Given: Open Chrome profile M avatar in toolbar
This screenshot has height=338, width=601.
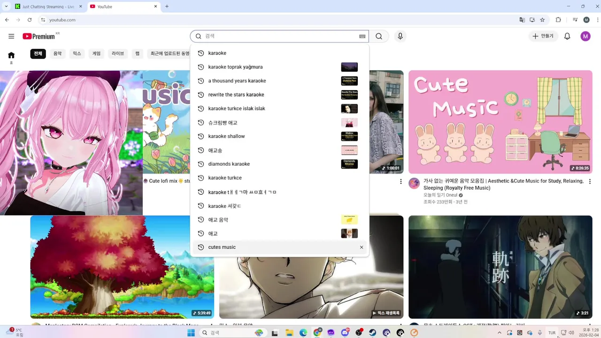Looking at the screenshot, I should (586, 20).
